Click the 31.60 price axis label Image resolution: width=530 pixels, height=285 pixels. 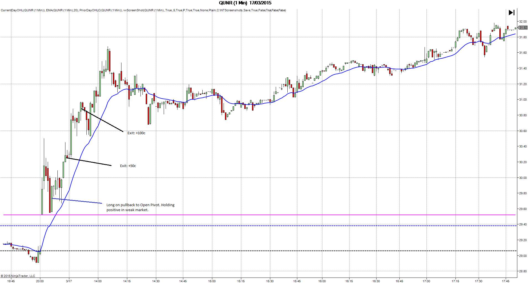[523, 53]
